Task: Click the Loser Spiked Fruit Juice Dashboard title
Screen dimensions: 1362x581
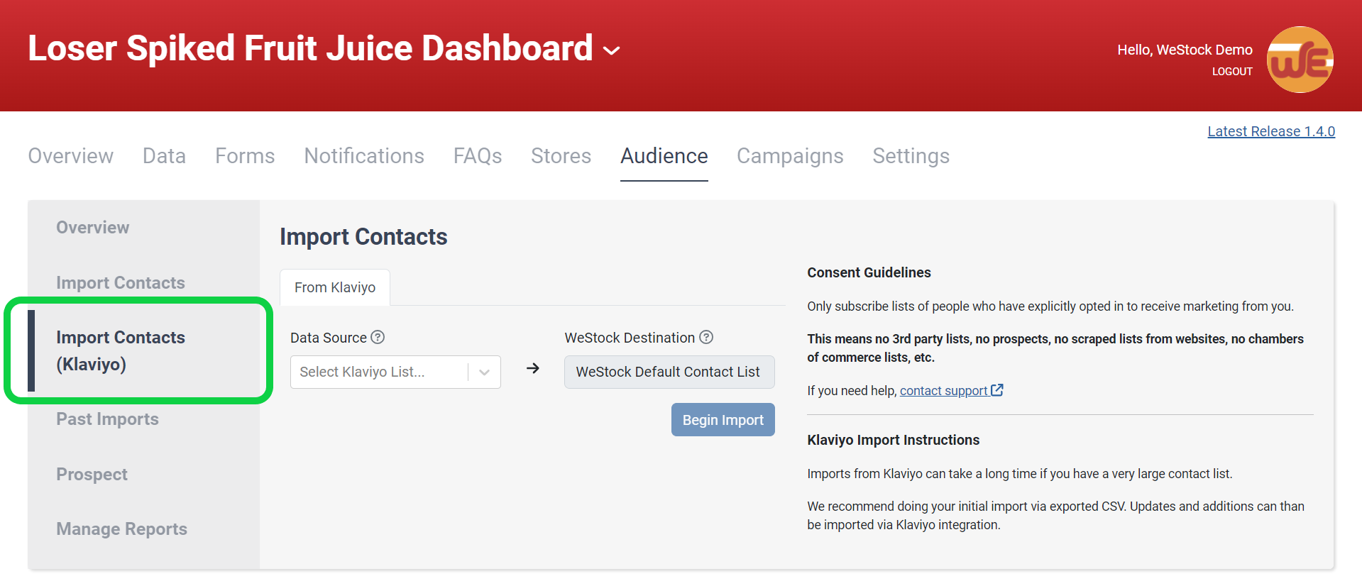Action: coord(310,48)
